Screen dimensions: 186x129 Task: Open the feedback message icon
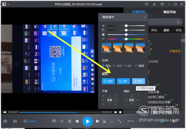point(146,4)
